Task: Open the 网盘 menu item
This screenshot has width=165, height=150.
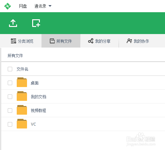Action: 23,6
